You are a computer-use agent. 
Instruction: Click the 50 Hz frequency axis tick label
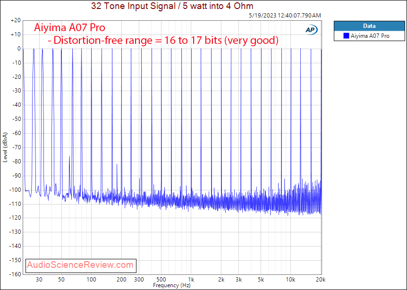(61, 280)
